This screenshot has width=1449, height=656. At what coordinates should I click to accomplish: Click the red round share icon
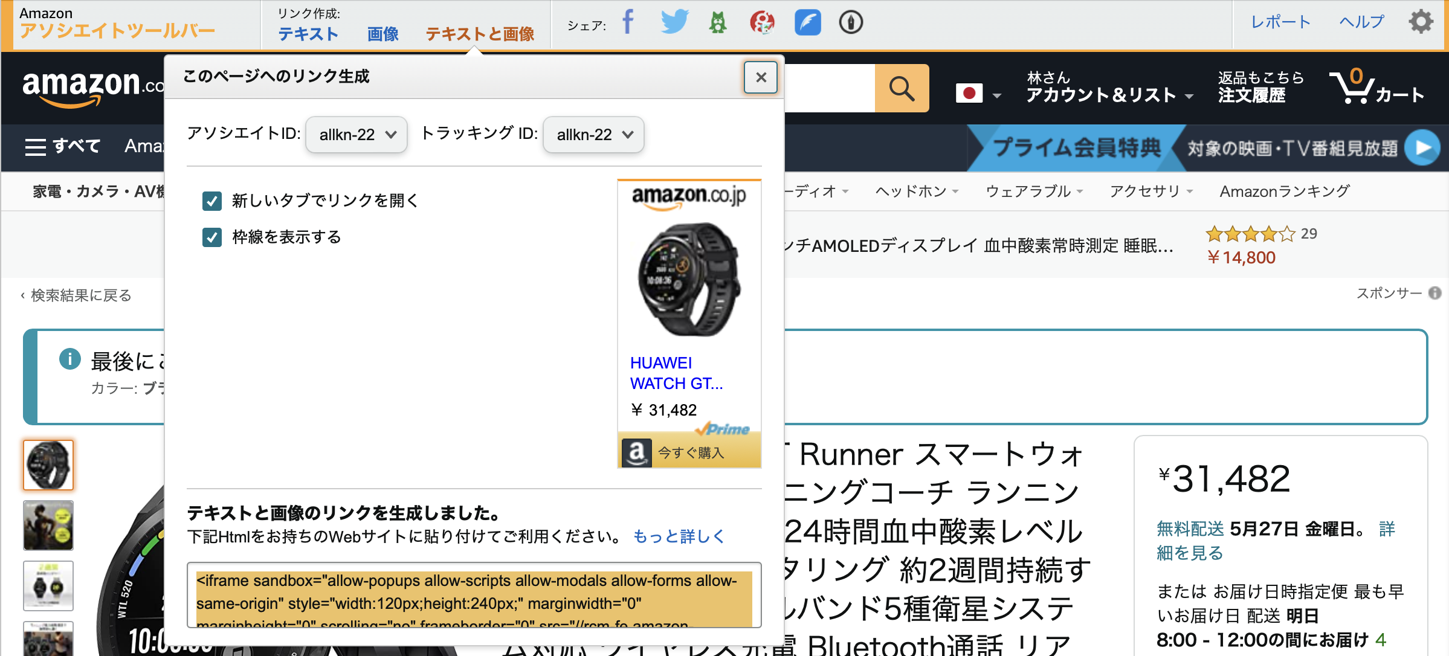click(762, 22)
